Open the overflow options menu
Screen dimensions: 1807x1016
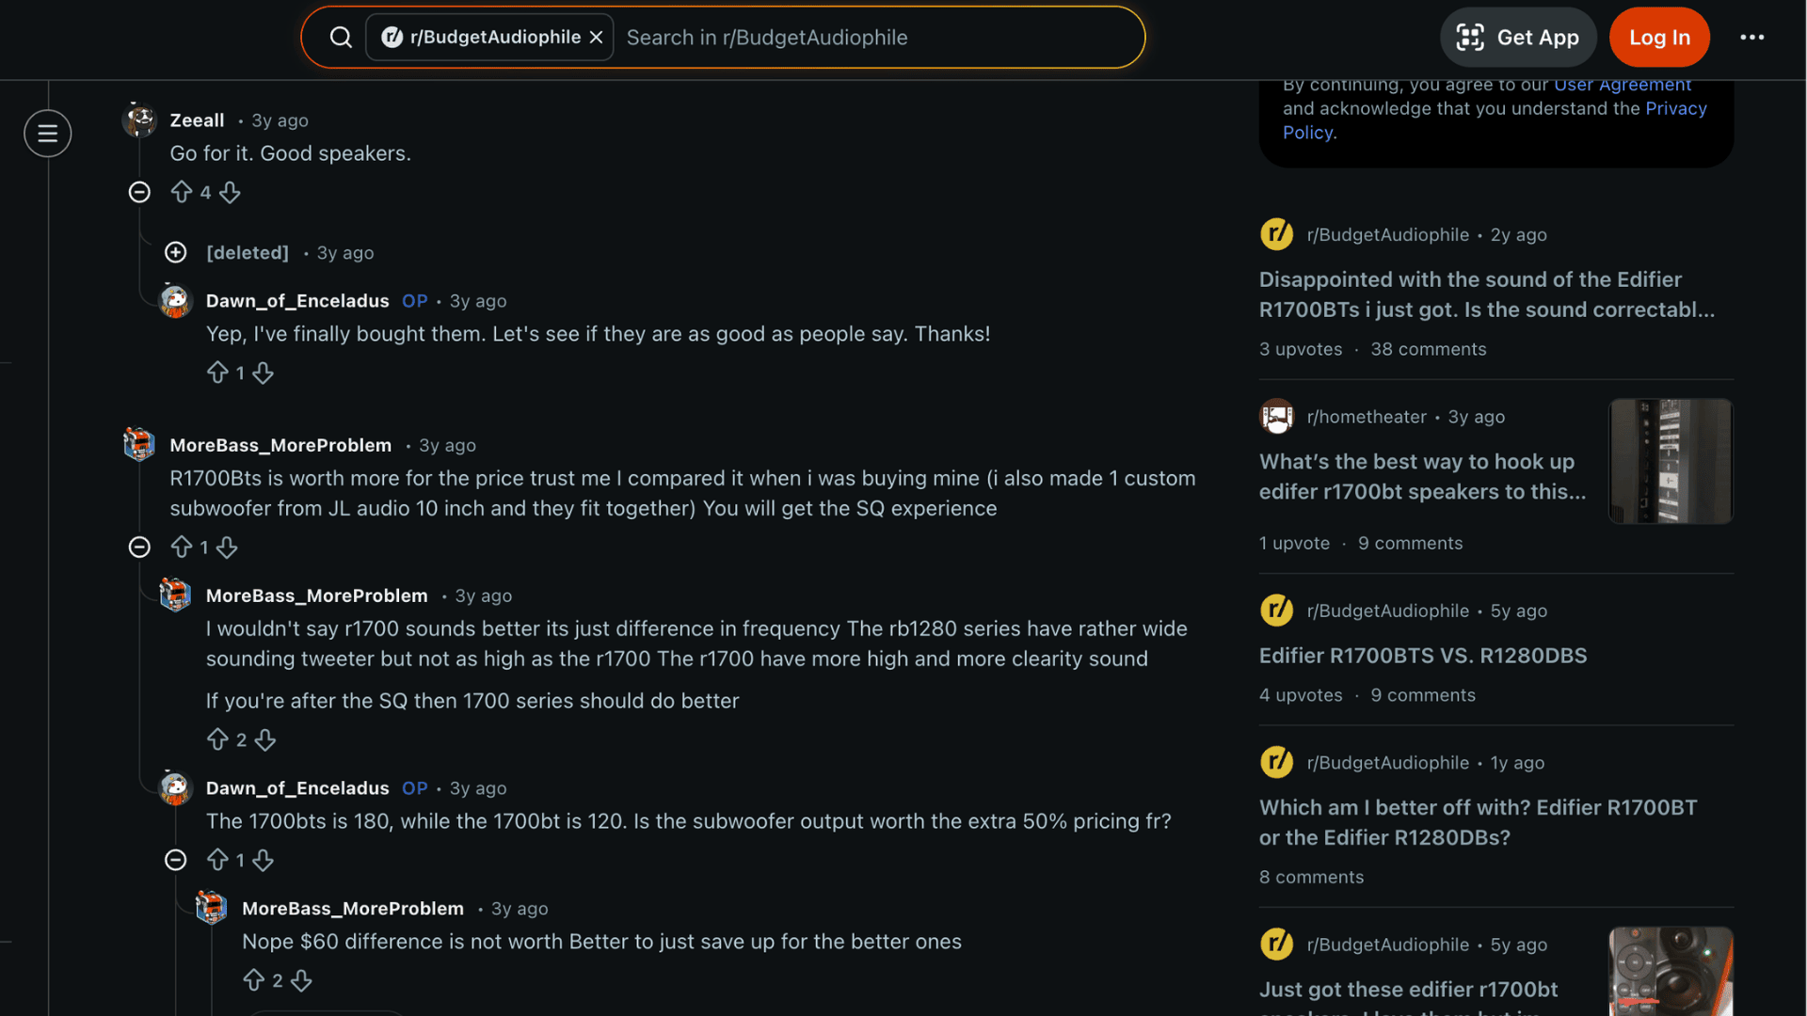[x=1752, y=37]
